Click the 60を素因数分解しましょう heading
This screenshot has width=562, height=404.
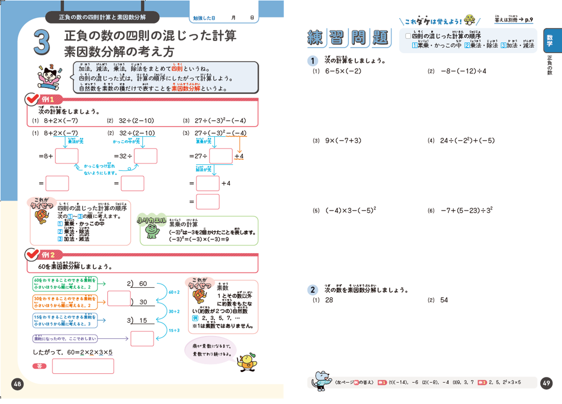75,266
